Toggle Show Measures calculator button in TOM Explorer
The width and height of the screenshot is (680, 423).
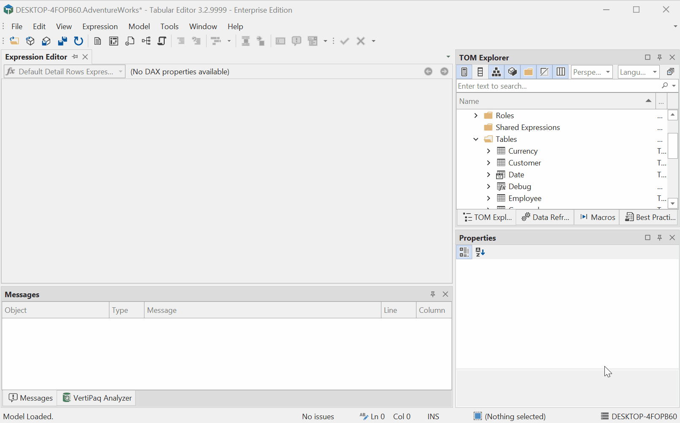point(464,72)
